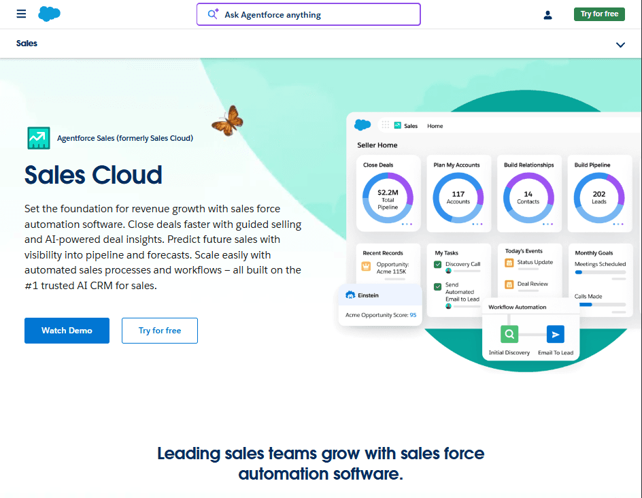Click the Salesforce logo in Seller Home dashboard
642x498 pixels.
click(x=362, y=125)
